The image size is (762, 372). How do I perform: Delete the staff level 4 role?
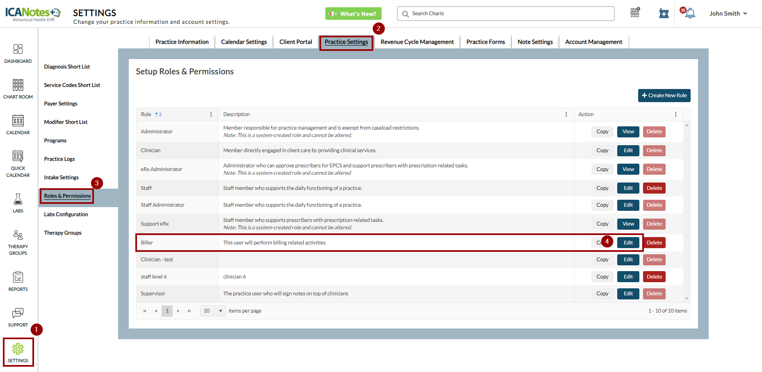[x=654, y=277]
